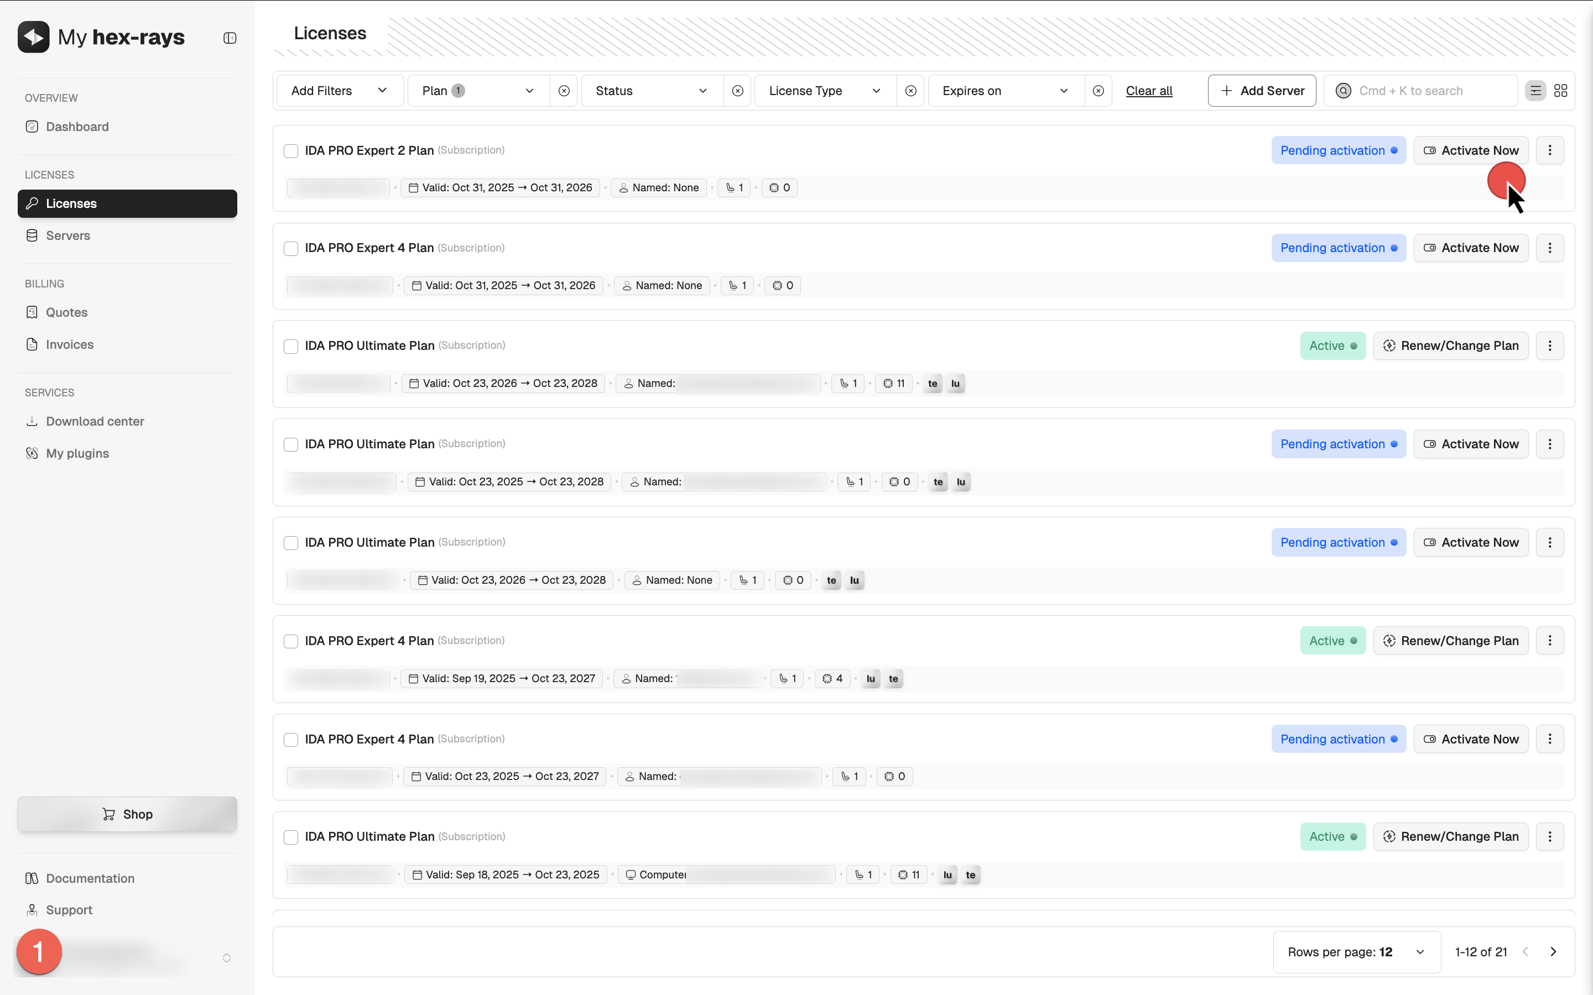Screen dimensions: 1593x995
Task: Check the first IDA PRO Ultimate Plan
Action: tap(291, 346)
